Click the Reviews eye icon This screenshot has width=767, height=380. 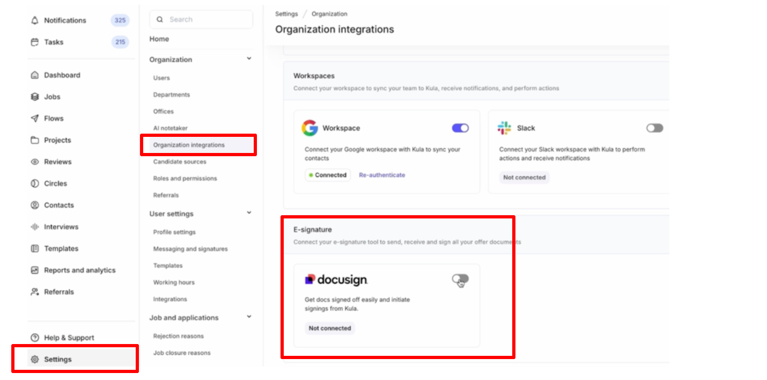coord(35,162)
